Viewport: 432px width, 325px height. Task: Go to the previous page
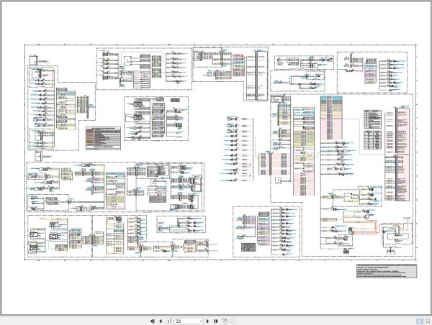click(161, 321)
